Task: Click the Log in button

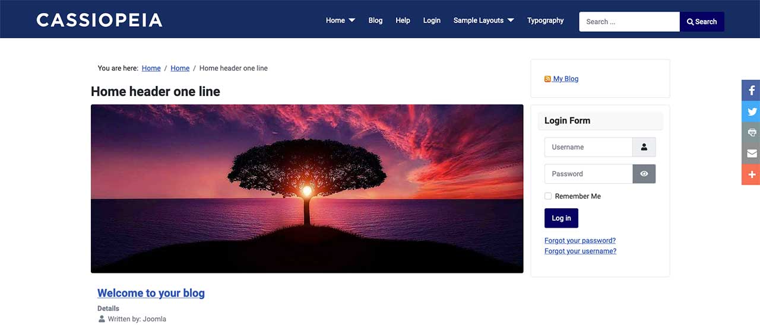Action: pyautogui.click(x=561, y=218)
